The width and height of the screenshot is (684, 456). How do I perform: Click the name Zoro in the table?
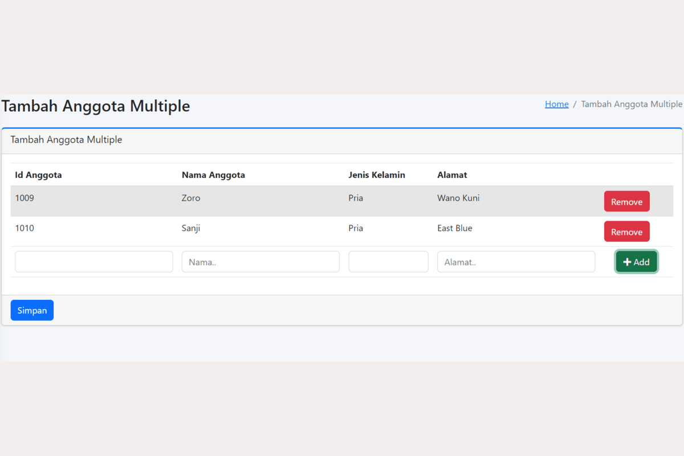click(x=191, y=198)
